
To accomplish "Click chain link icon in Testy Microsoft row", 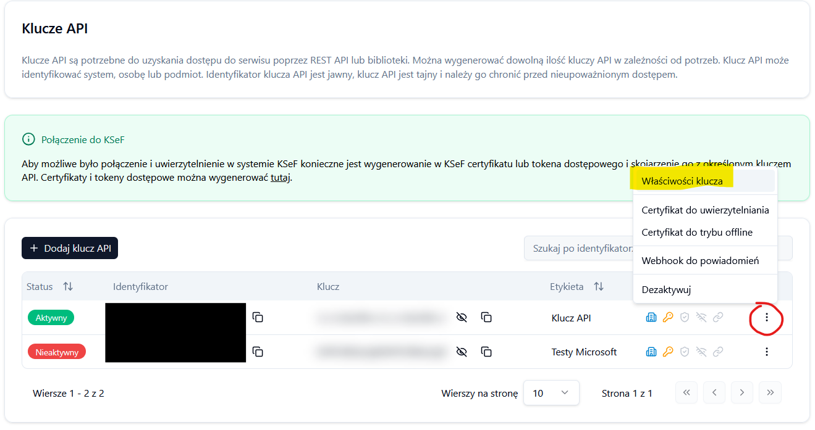I will (x=717, y=352).
